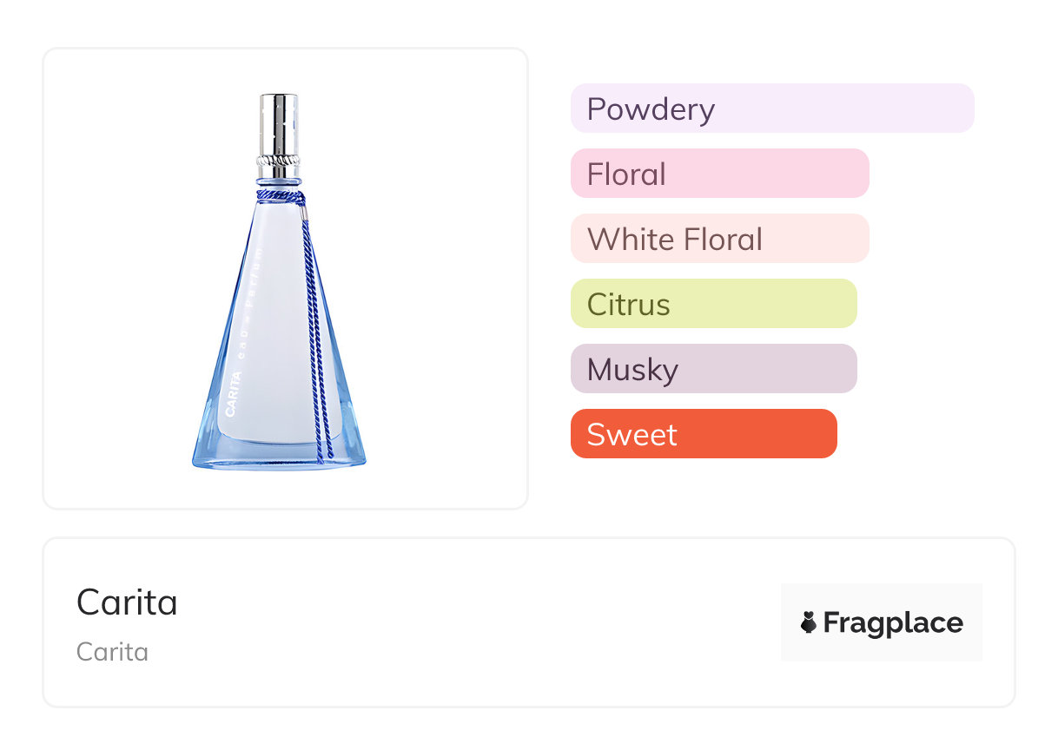The height and width of the screenshot is (750, 1058).
Task: Click the orange Sweet accord bar
Action: coord(703,434)
